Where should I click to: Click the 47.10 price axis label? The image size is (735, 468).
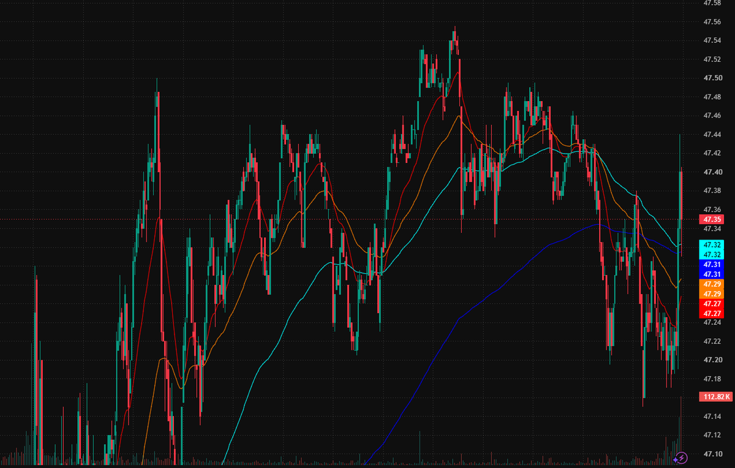click(x=712, y=454)
